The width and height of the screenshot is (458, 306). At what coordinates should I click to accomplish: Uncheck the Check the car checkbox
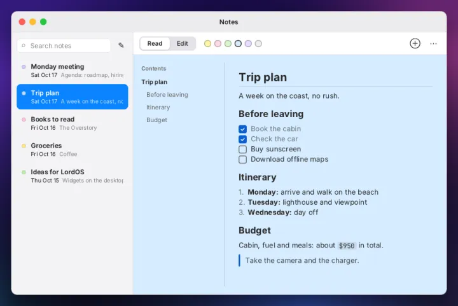242,139
